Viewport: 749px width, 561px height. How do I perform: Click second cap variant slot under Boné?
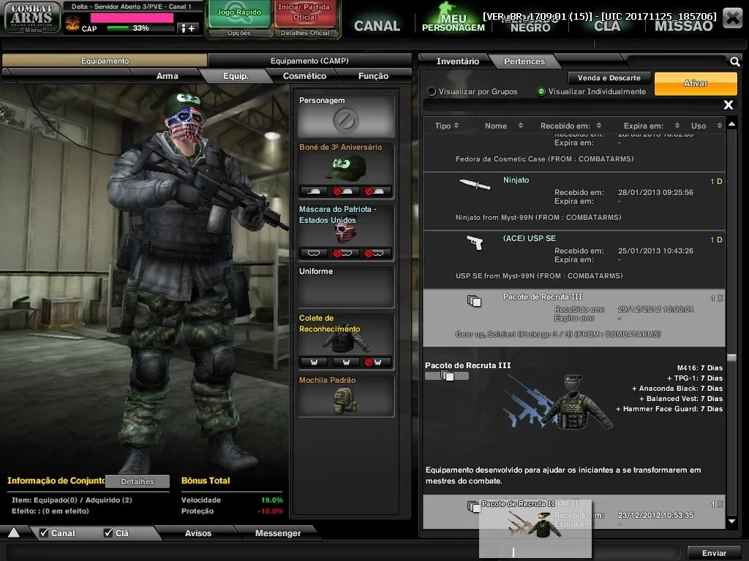pyautogui.click(x=346, y=191)
